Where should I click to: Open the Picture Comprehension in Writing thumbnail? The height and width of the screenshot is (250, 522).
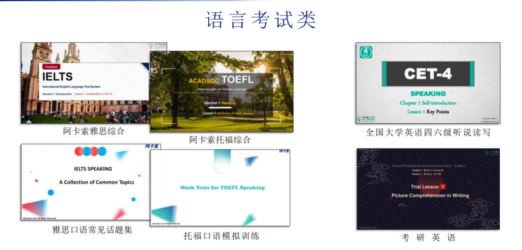(428, 189)
